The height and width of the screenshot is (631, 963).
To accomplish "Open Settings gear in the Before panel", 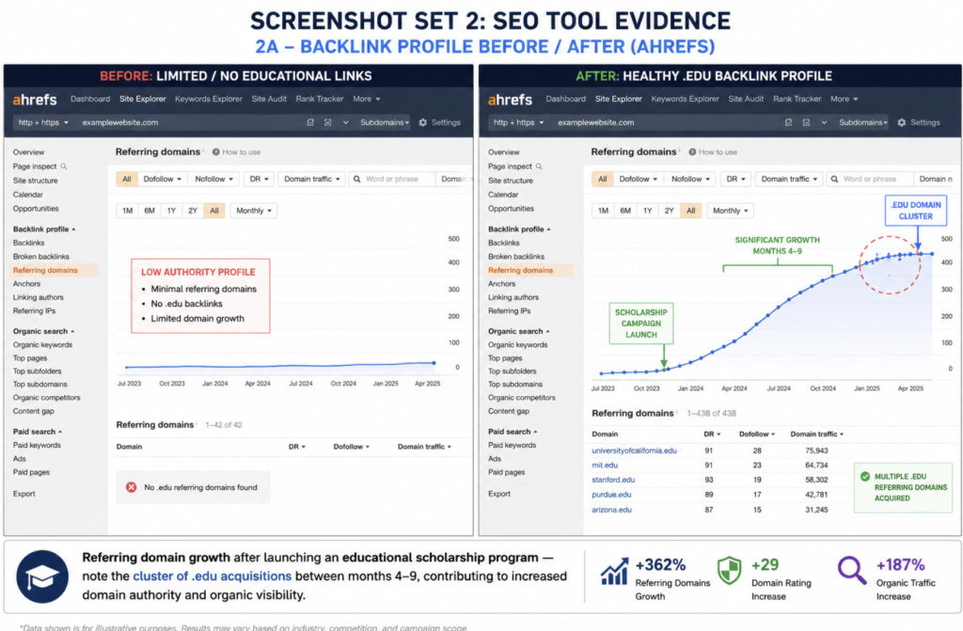I will tap(422, 122).
